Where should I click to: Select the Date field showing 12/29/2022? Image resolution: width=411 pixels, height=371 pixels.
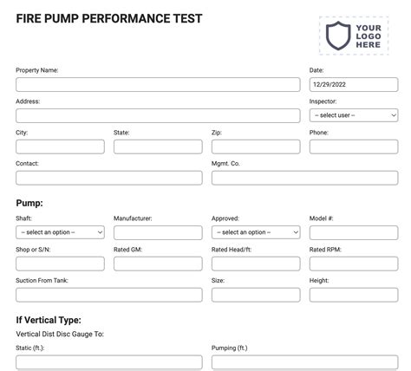(354, 84)
